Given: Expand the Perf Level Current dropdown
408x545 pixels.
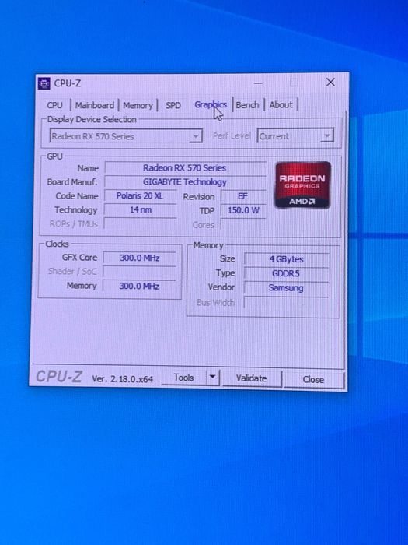Looking at the screenshot, I should point(295,136).
